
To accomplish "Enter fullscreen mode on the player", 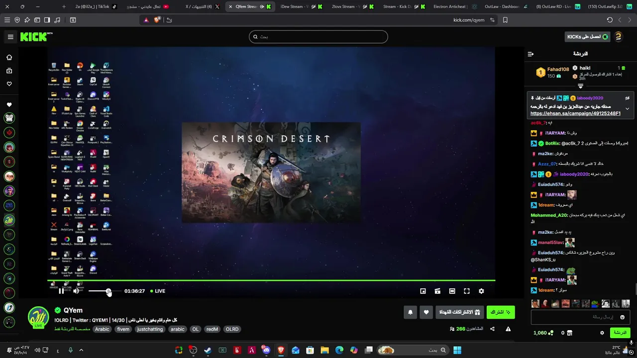I will (467, 291).
